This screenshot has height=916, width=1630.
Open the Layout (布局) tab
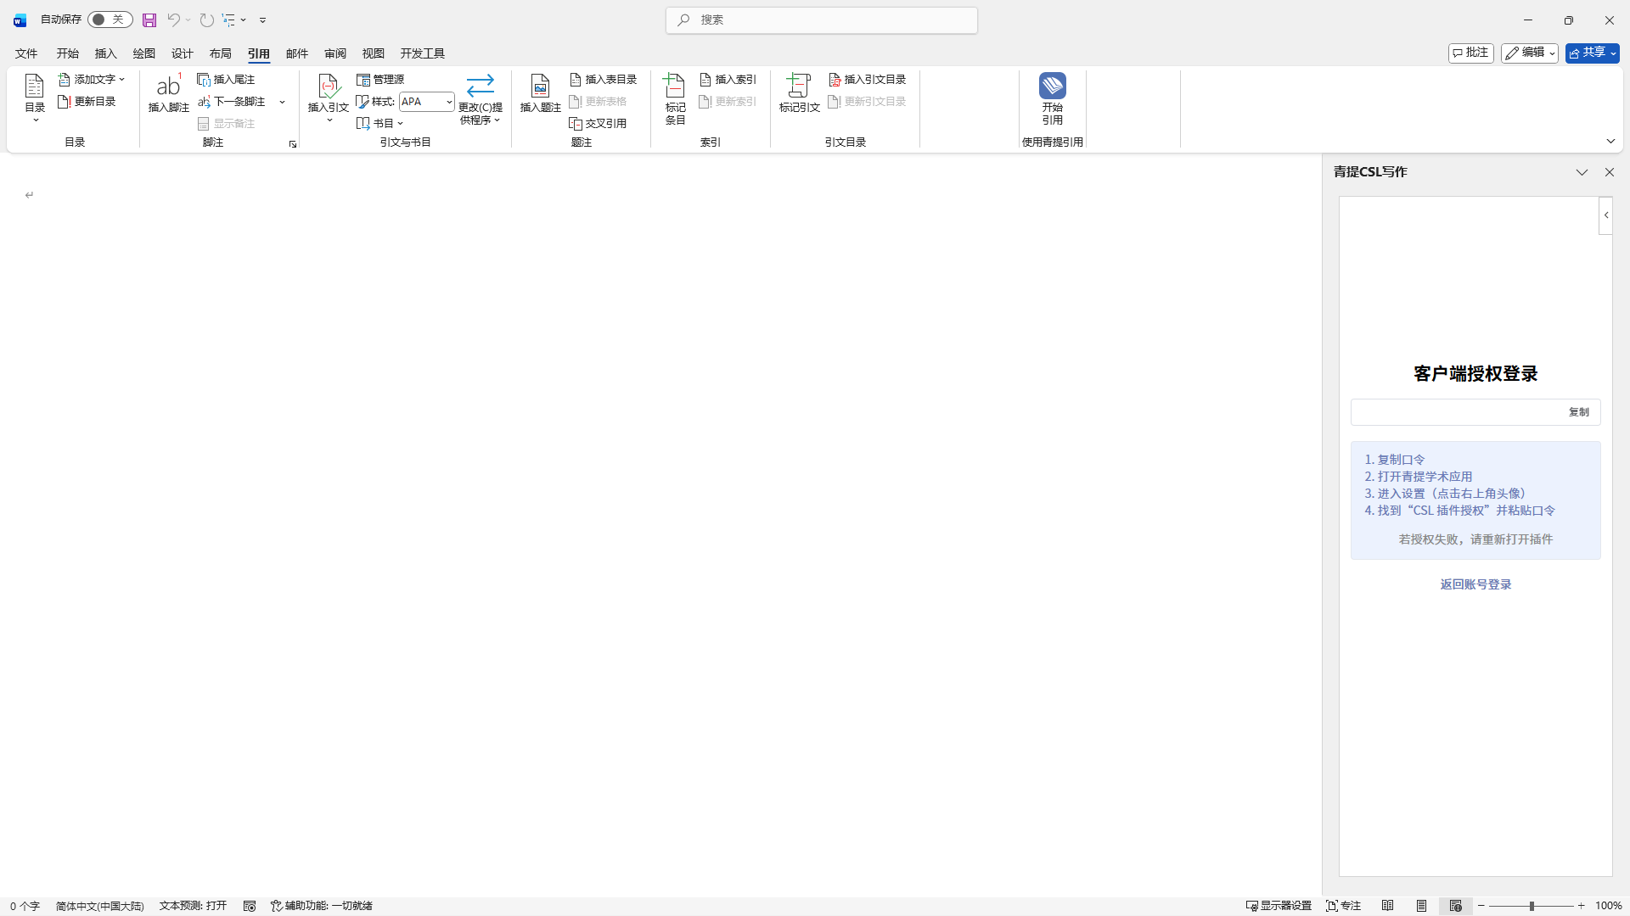(x=220, y=53)
